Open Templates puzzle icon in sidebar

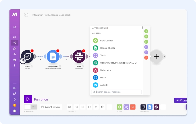point(15,48)
